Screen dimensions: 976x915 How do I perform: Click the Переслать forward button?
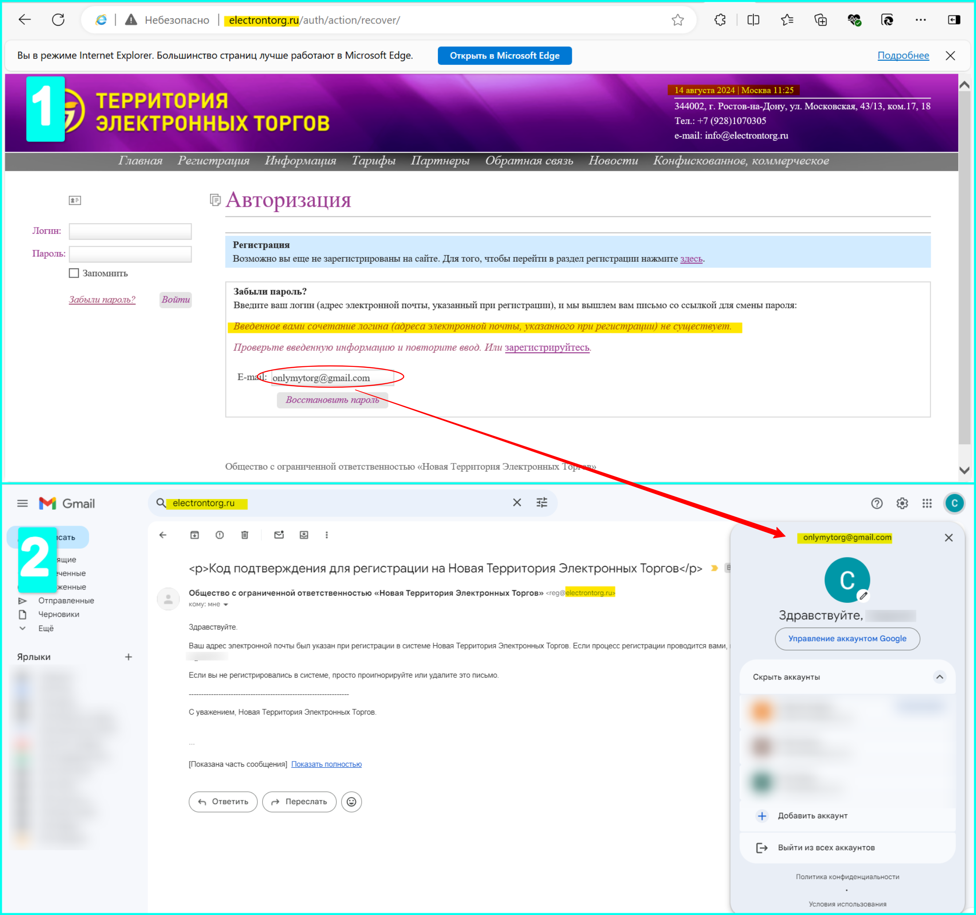[x=299, y=801]
